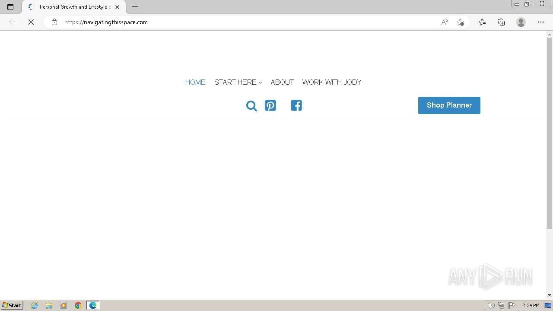
Task: Visit the Pinterest social icon
Action: tap(270, 105)
